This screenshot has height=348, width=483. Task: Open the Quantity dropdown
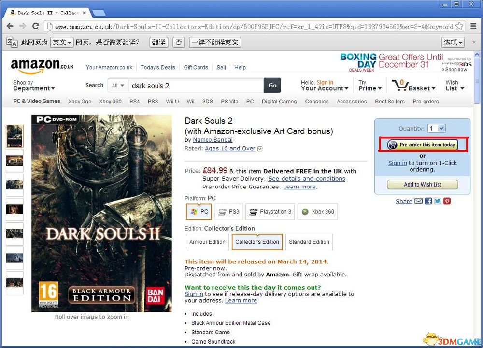[437, 128]
